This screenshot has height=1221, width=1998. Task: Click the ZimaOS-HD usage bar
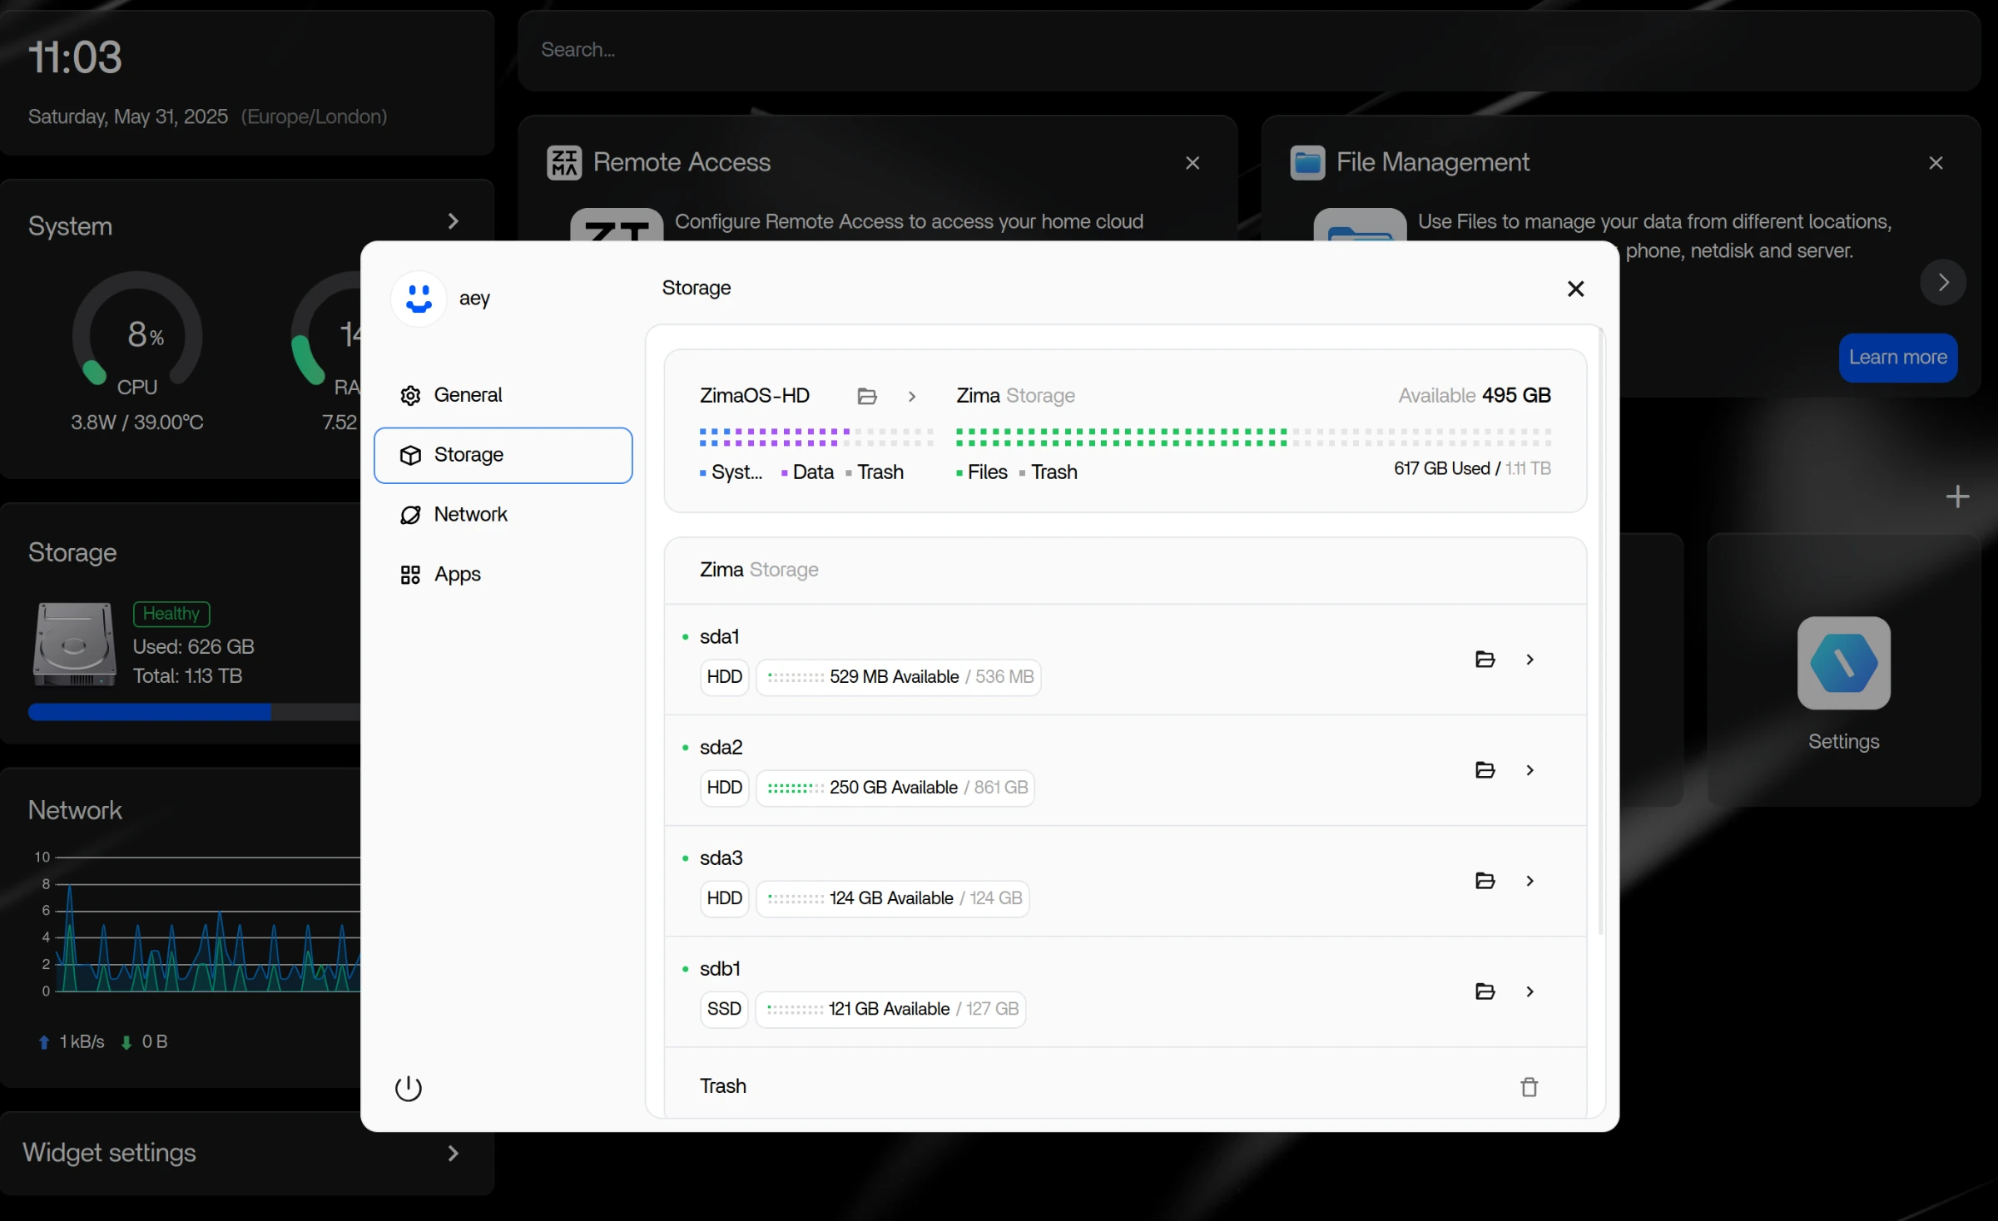pyautogui.click(x=816, y=437)
